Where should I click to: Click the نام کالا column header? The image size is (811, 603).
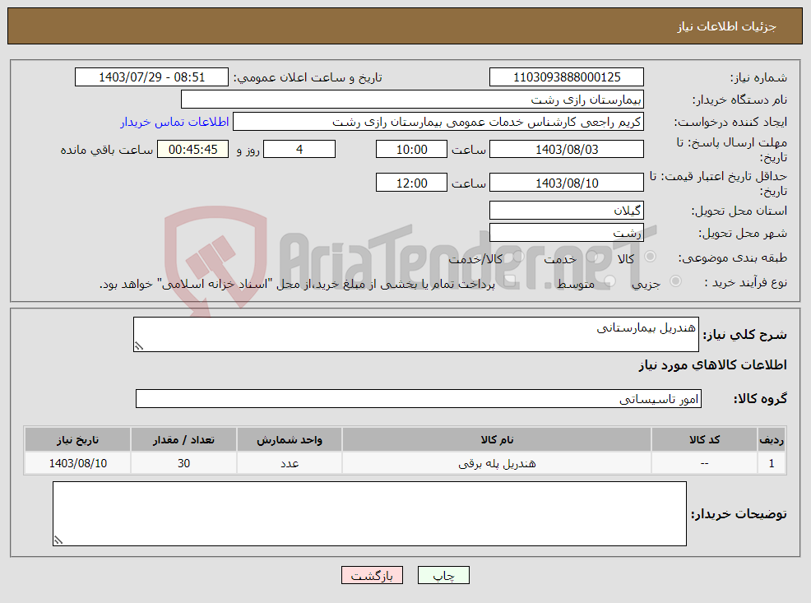click(x=497, y=439)
